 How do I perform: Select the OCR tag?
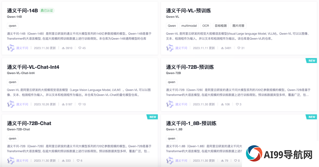tap(206, 26)
